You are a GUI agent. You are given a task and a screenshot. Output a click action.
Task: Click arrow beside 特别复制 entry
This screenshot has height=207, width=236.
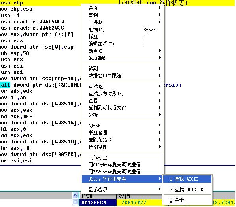pyautogui.click(x=160, y=147)
